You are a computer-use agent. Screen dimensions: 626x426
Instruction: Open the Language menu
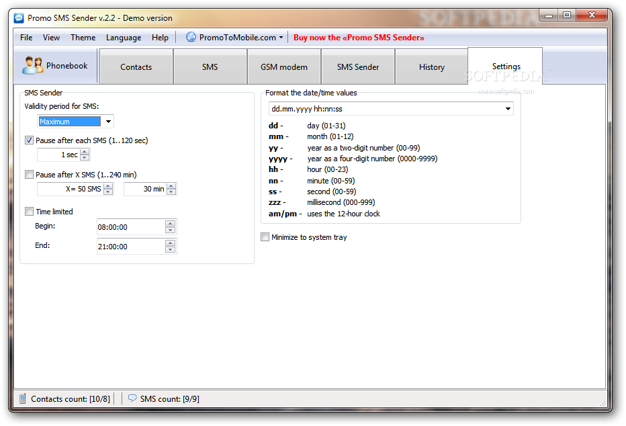(124, 38)
